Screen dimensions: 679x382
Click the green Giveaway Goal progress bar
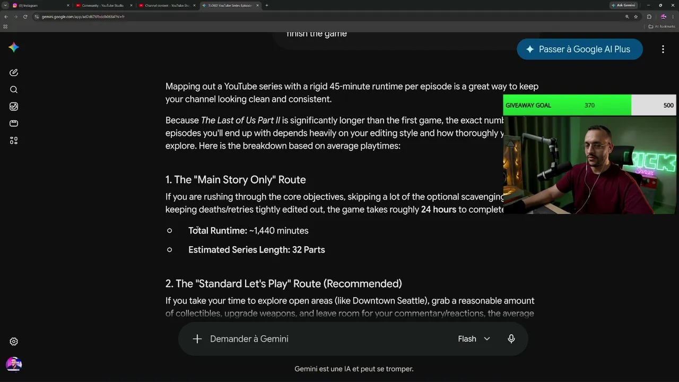[567, 105]
